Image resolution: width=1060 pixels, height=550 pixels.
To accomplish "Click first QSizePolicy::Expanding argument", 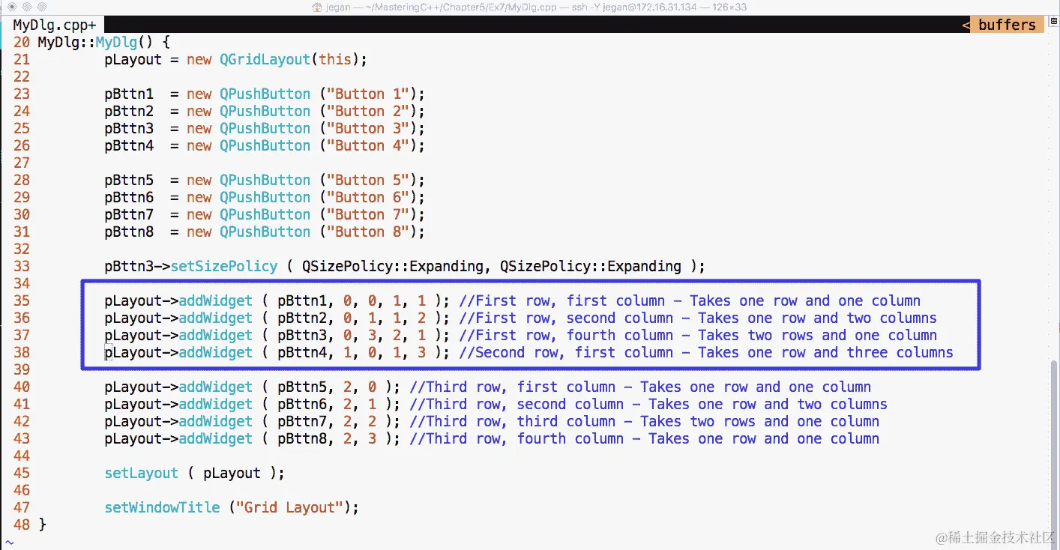I will point(393,266).
